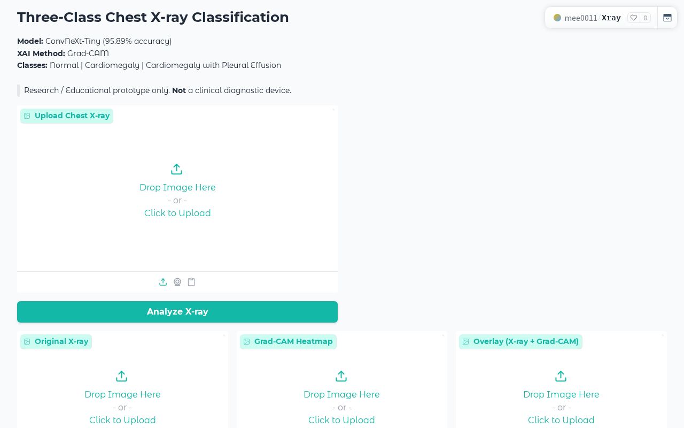Click 'Click to Upload' in Grad-CAM Heatmap panel
This screenshot has height=428, width=684.
click(341, 420)
